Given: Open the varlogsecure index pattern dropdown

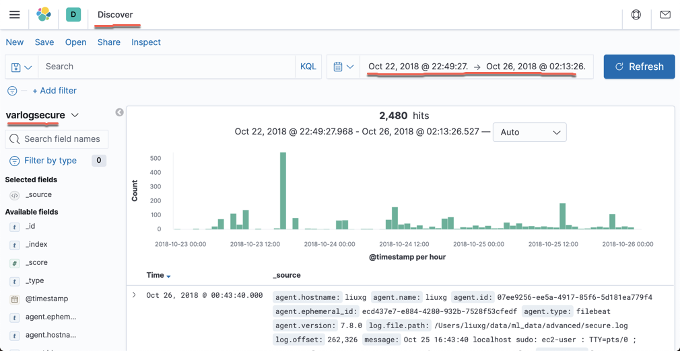Looking at the screenshot, I should [x=42, y=115].
